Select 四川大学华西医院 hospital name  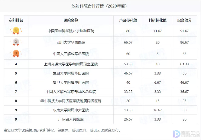pyautogui.click(x=71, y=42)
